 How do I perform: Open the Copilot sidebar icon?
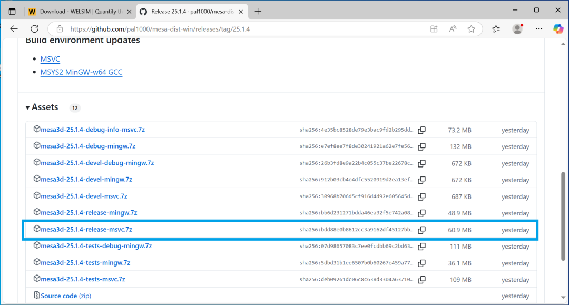558,29
